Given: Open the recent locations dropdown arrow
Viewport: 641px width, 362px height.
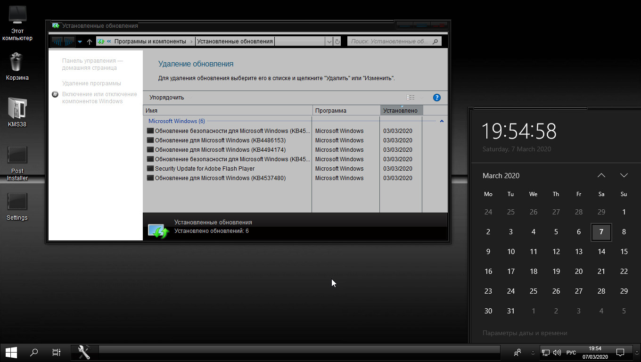Looking at the screenshot, I should click(x=80, y=41).
